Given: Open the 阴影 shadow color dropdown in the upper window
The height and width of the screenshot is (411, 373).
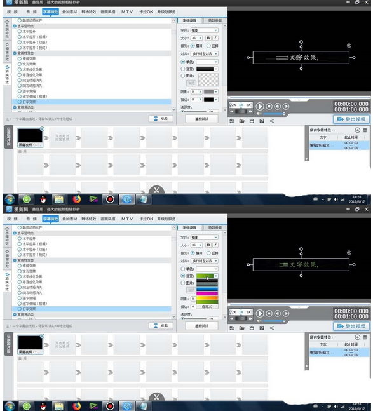Looking at the screenshot, I should point(215,91).
